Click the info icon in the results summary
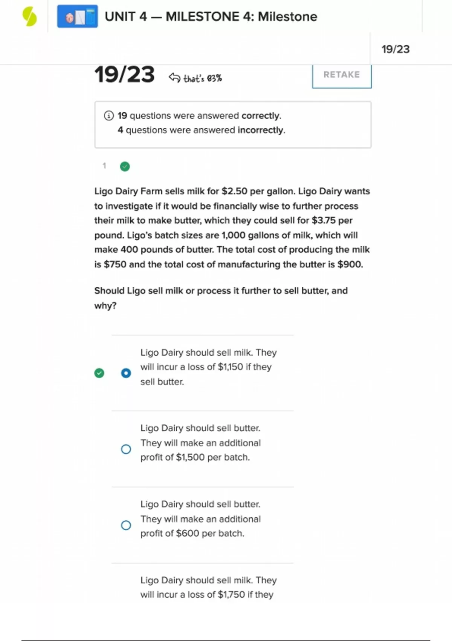Image resolution: width=452 pixels, height=641 pixels. pos(108,116)
